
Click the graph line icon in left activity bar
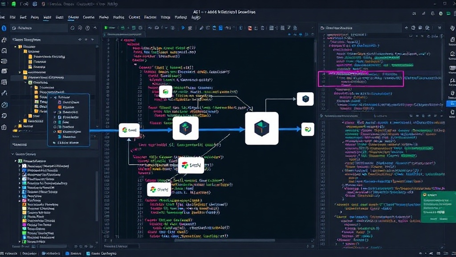pos(4,93)
